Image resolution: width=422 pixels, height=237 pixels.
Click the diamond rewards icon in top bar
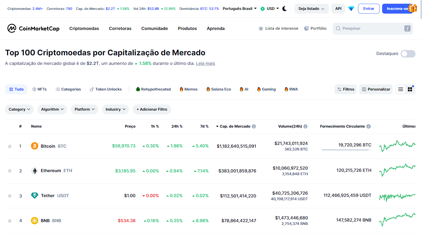click(351, 9)
